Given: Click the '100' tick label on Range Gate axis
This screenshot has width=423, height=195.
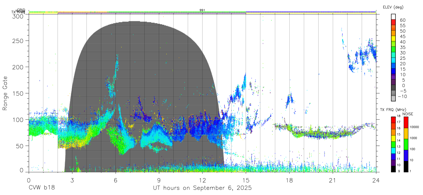Looking at the screenshot, I should 19,119.
